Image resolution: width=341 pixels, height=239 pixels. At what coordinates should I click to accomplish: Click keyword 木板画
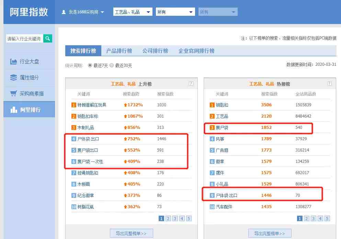tap(83, 184)
